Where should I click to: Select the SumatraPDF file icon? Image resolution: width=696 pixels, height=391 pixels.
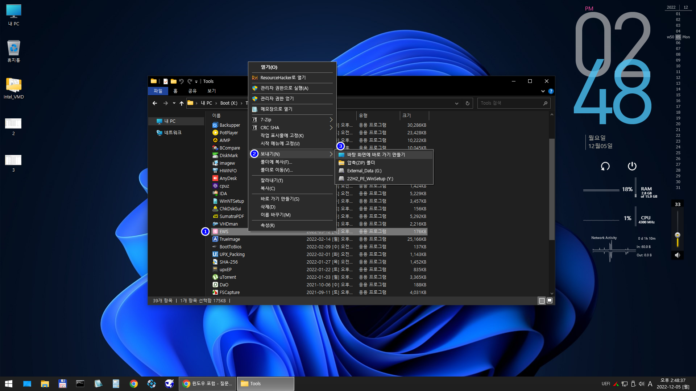(215, 216)
